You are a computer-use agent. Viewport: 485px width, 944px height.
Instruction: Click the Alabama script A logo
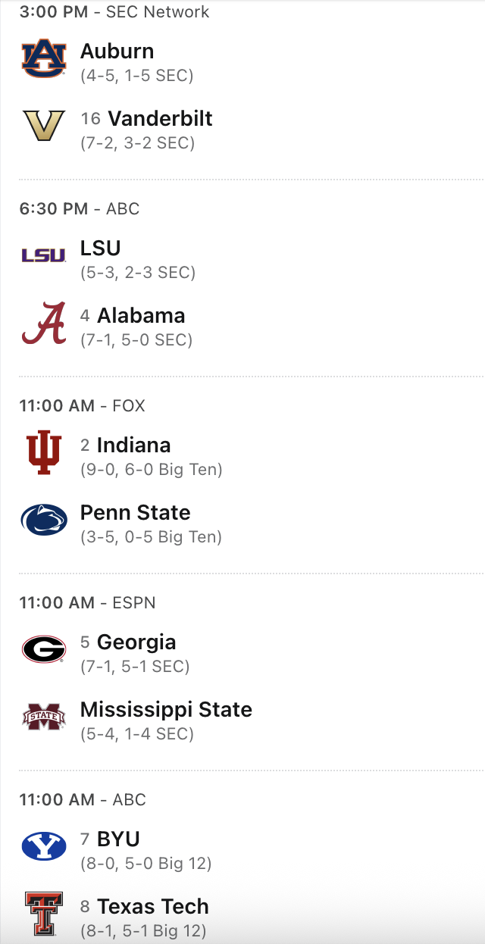coord(44,324)
